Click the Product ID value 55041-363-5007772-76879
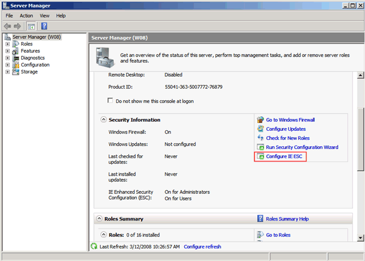The image size is (365, 261). click(193, 87)
